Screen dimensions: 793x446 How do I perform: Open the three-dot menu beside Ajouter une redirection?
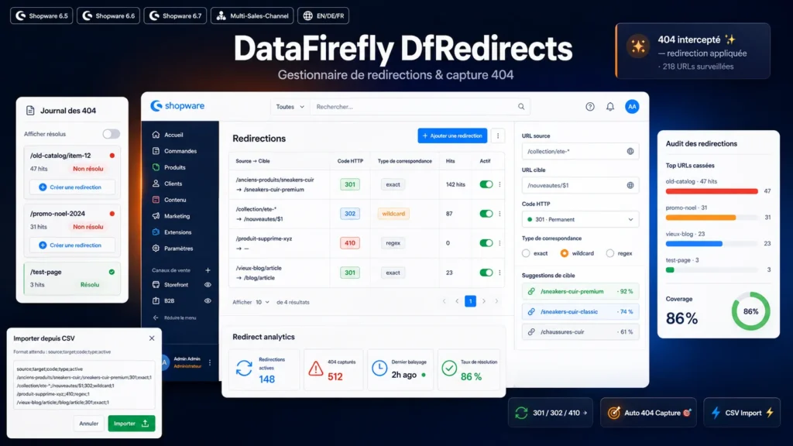point(498,136)
